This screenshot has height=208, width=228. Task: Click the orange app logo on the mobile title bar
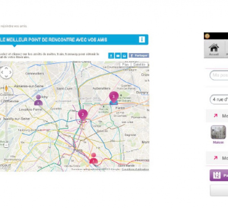pos(207,36)
